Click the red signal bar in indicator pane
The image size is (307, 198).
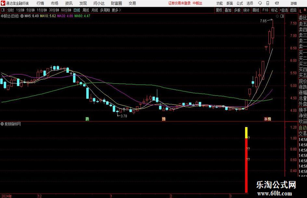pos(246,165)
